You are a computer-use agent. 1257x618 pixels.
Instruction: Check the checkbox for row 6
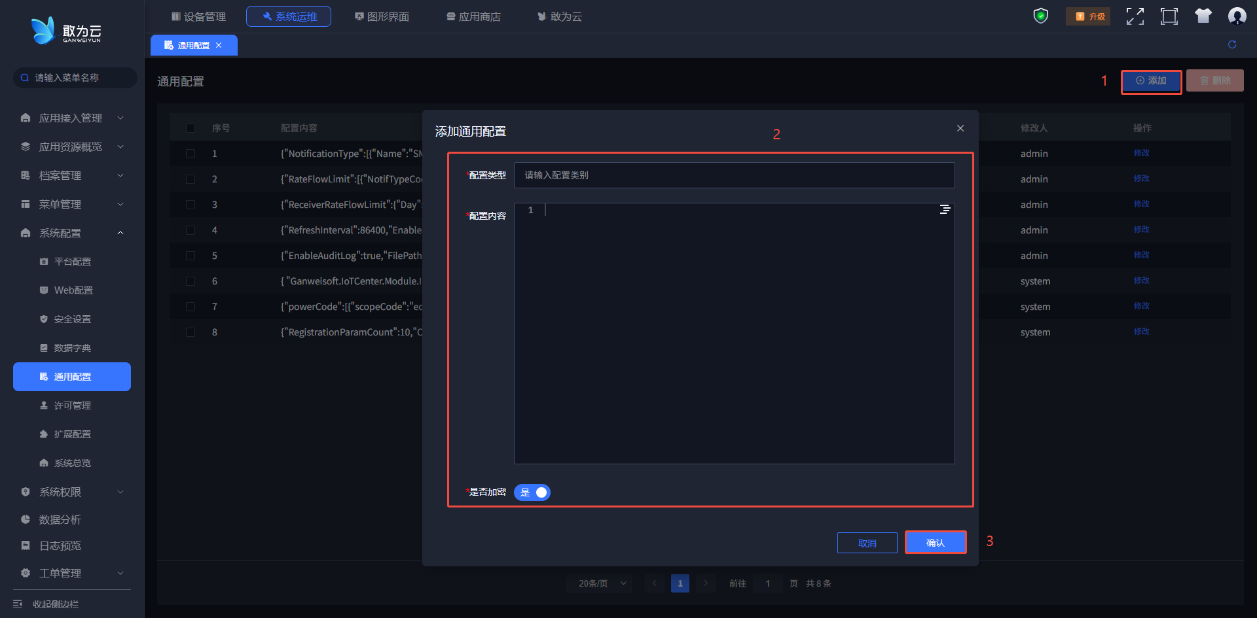[x=191, y=281]
